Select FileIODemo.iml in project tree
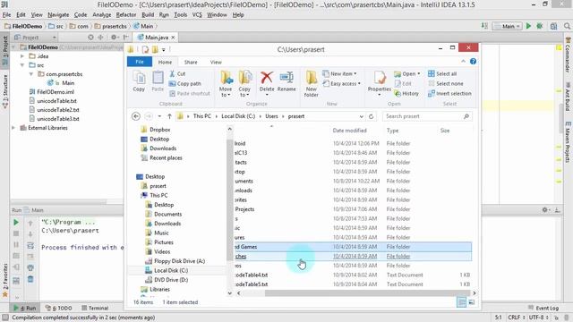 pos(56,92)
